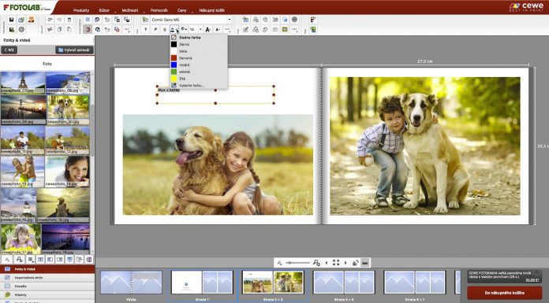Click the save project icon
Viewport: 549px width, 303px height.
[x=11, y=20]
